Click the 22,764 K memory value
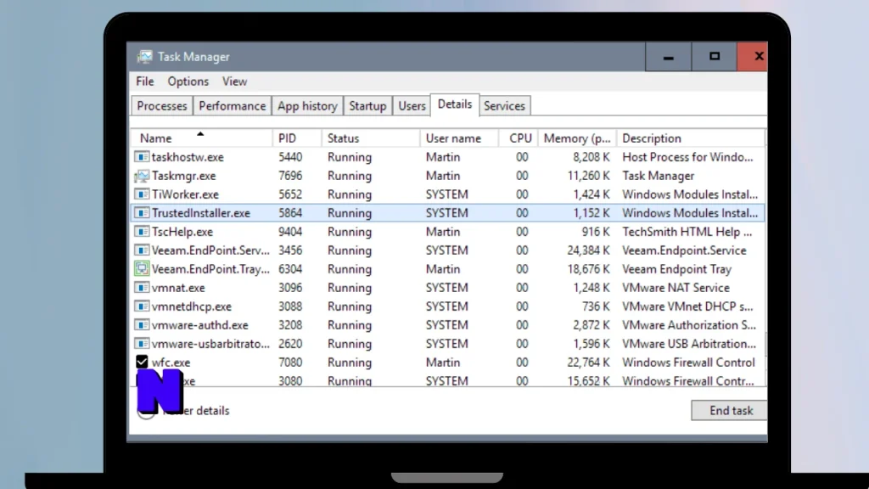This screenshot has width=869, height=489. (588, 363)
